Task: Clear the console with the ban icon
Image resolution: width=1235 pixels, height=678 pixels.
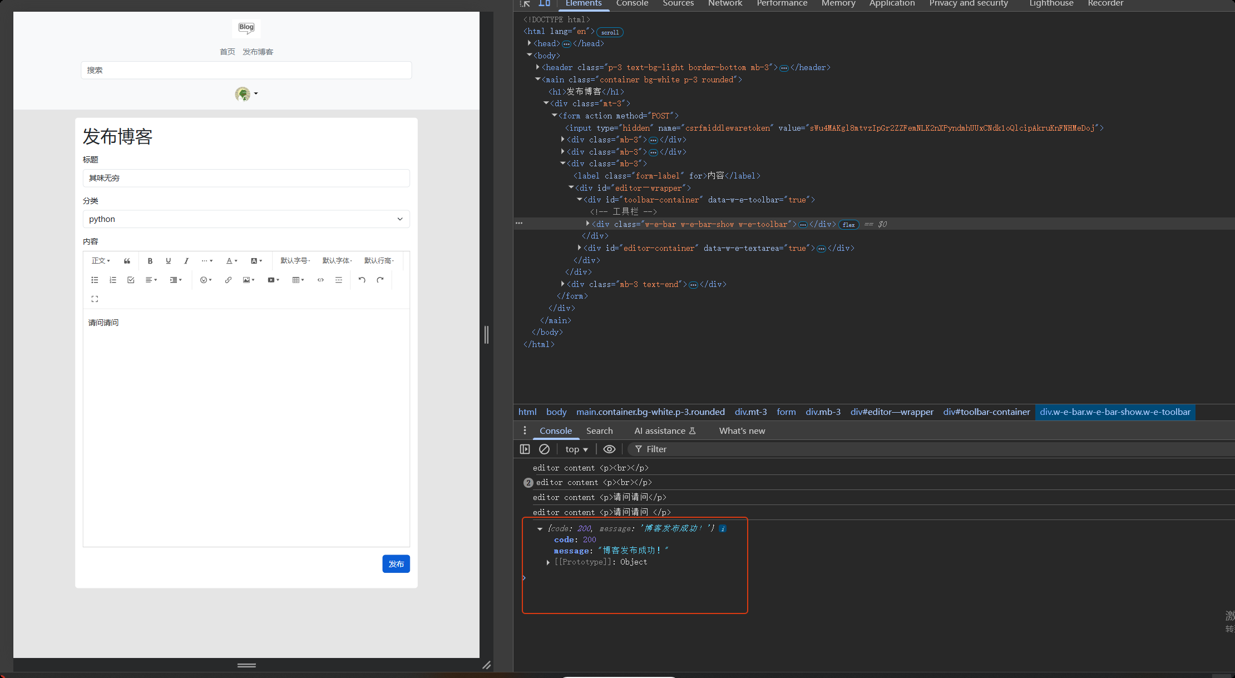Action: 544,449
